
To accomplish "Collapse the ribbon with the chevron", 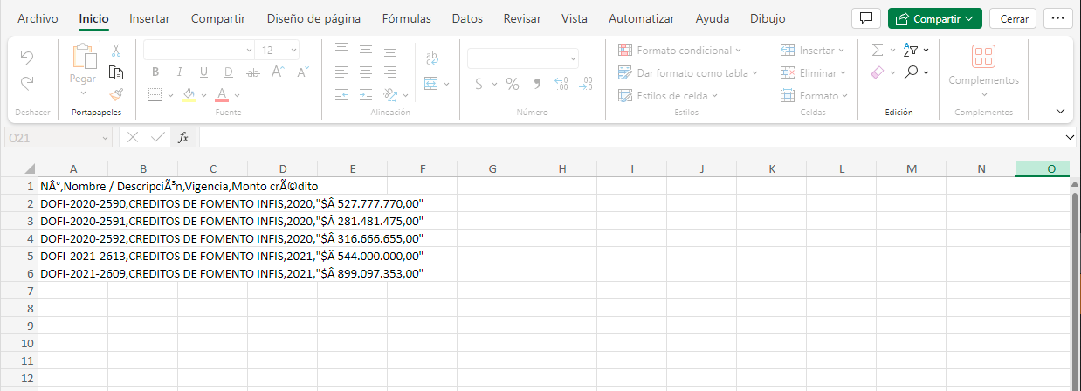I will click(x=1061, y=111).
